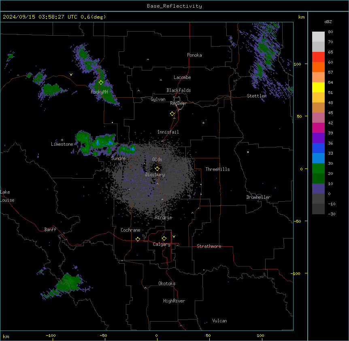Click the -100 tick on the bottom axis
Image resolution: width=349 pixels, height=341 pixels.
(51, 335)
